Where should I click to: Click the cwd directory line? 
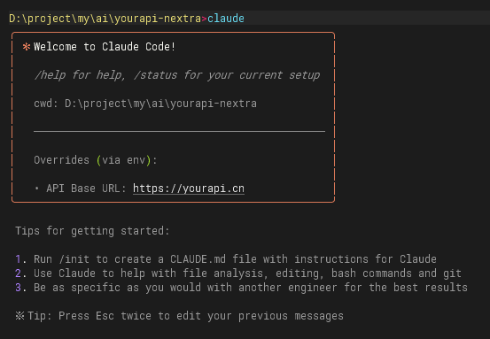[x=145, y=104]
